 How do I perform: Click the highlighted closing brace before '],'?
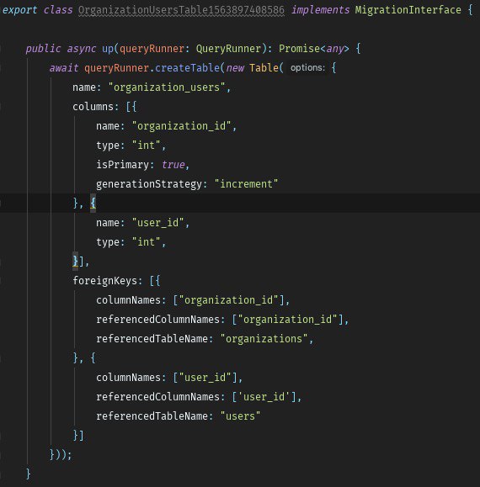pyautogui.click(x=75, y=262)
